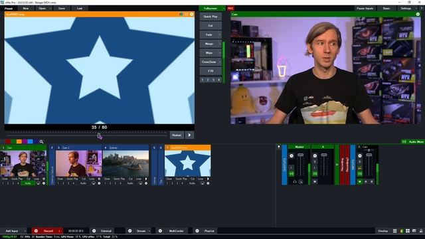Open settings gear on Cam 2 input tile
The height and width of the screenshot is (239, 425).
point(99,183)
